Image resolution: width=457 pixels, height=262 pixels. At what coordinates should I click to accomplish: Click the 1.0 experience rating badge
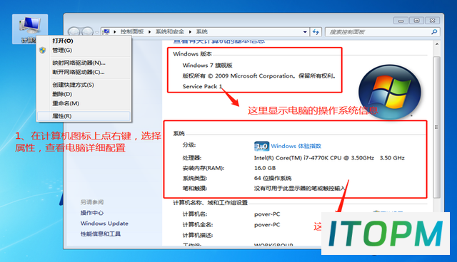click(261, 146)
